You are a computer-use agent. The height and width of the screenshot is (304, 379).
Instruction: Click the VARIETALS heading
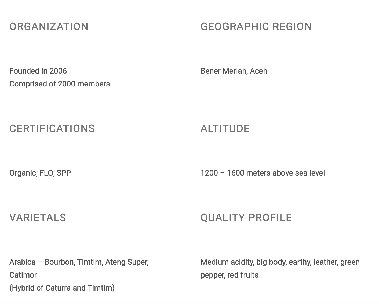pos(38,218)
